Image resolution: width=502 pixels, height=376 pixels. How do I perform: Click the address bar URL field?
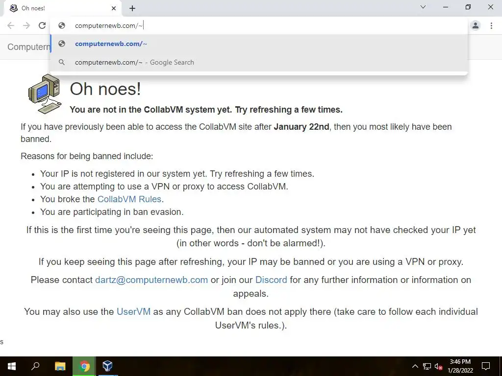click(259, 25)
